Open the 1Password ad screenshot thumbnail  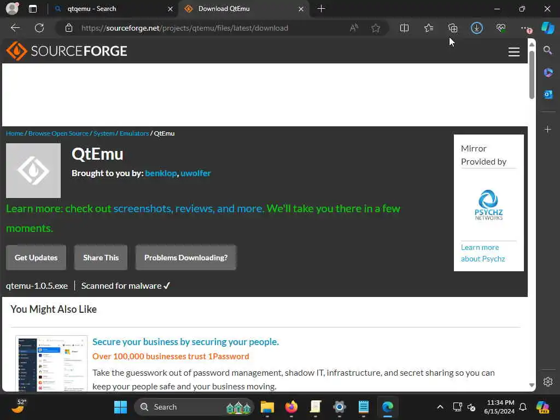click(x=52, y=363)
